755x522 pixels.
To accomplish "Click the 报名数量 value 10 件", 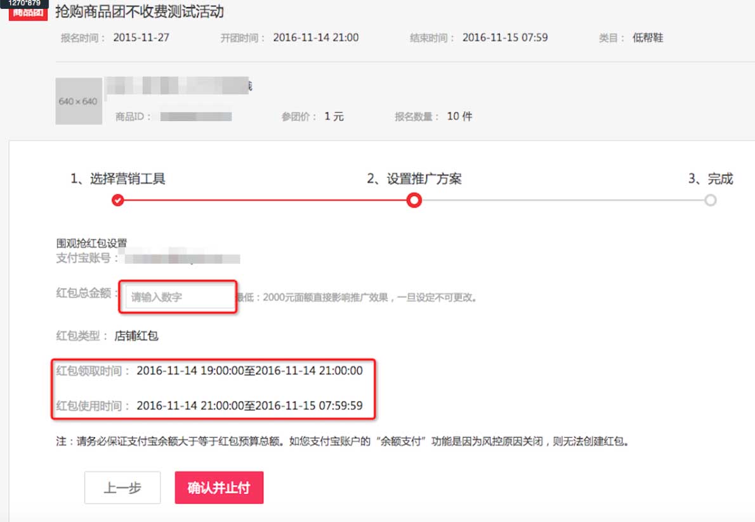I will pos(459,116).
